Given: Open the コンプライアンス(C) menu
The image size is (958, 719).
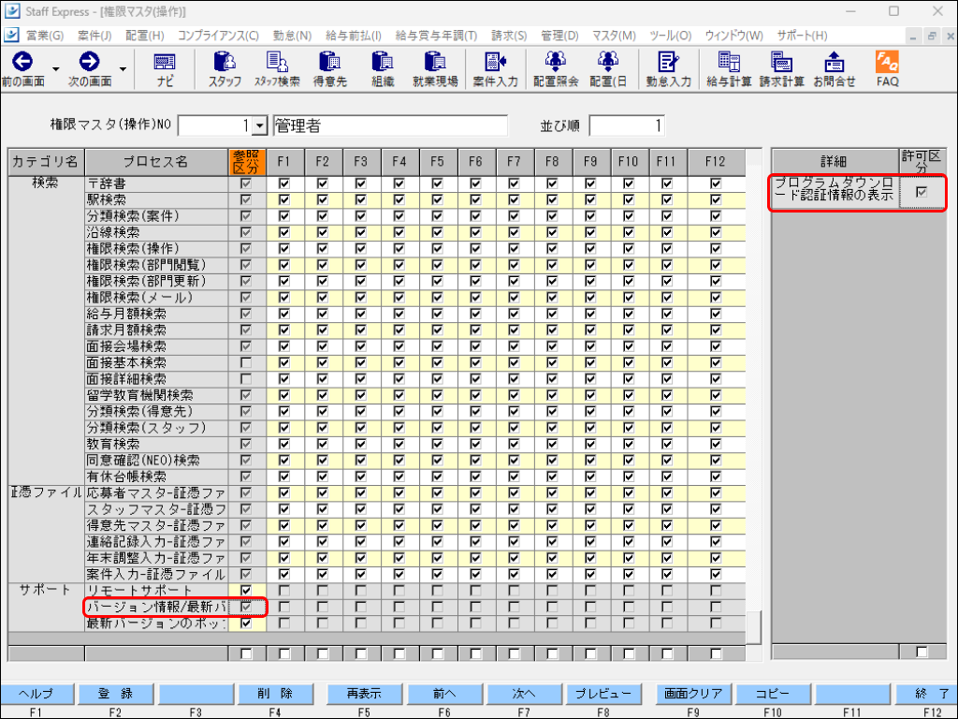Looking at the screenshot, I should click(x=218, y=36).
